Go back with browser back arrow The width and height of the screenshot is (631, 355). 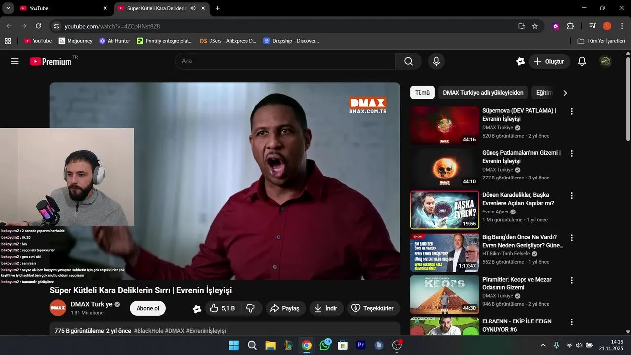coord(9,26)
